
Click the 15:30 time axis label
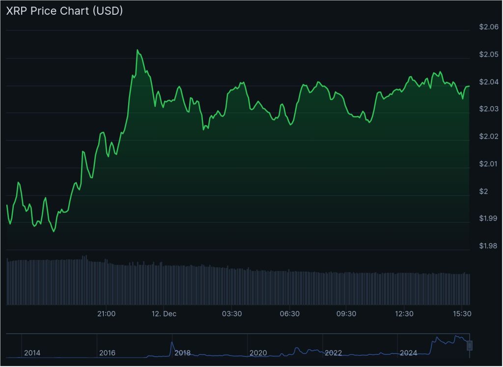[462, 314]
